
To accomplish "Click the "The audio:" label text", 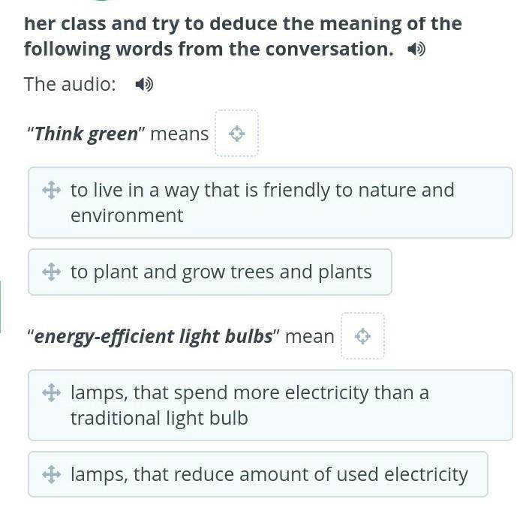I will point(70,84).
